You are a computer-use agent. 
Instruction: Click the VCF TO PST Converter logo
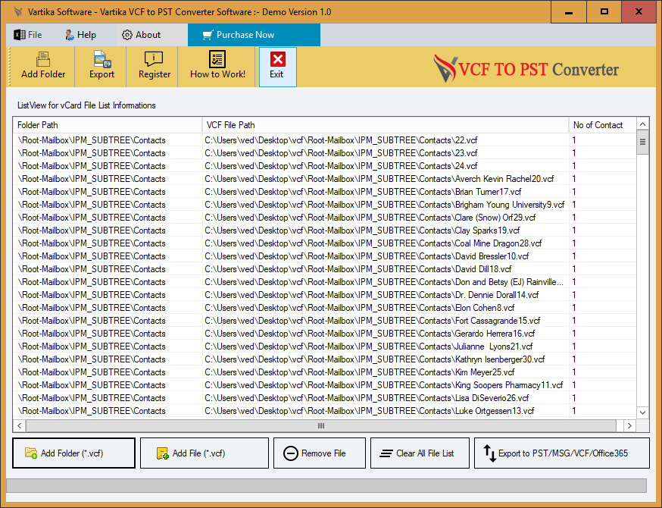pos(526,68)
